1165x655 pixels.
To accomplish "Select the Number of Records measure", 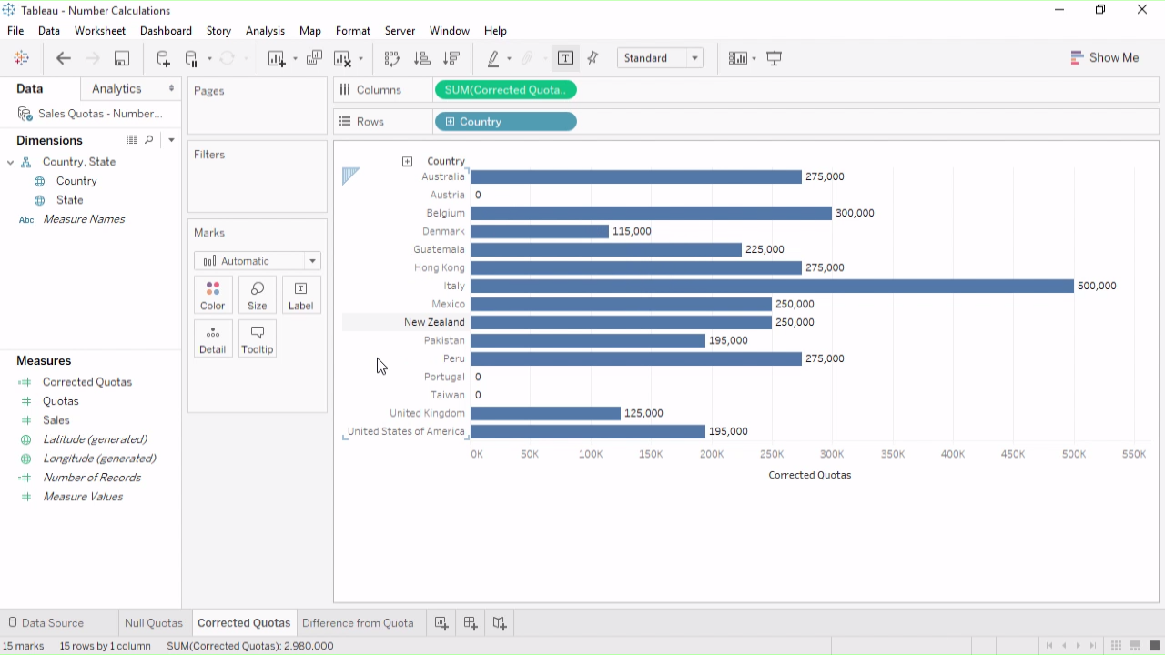I will point(92,478).
